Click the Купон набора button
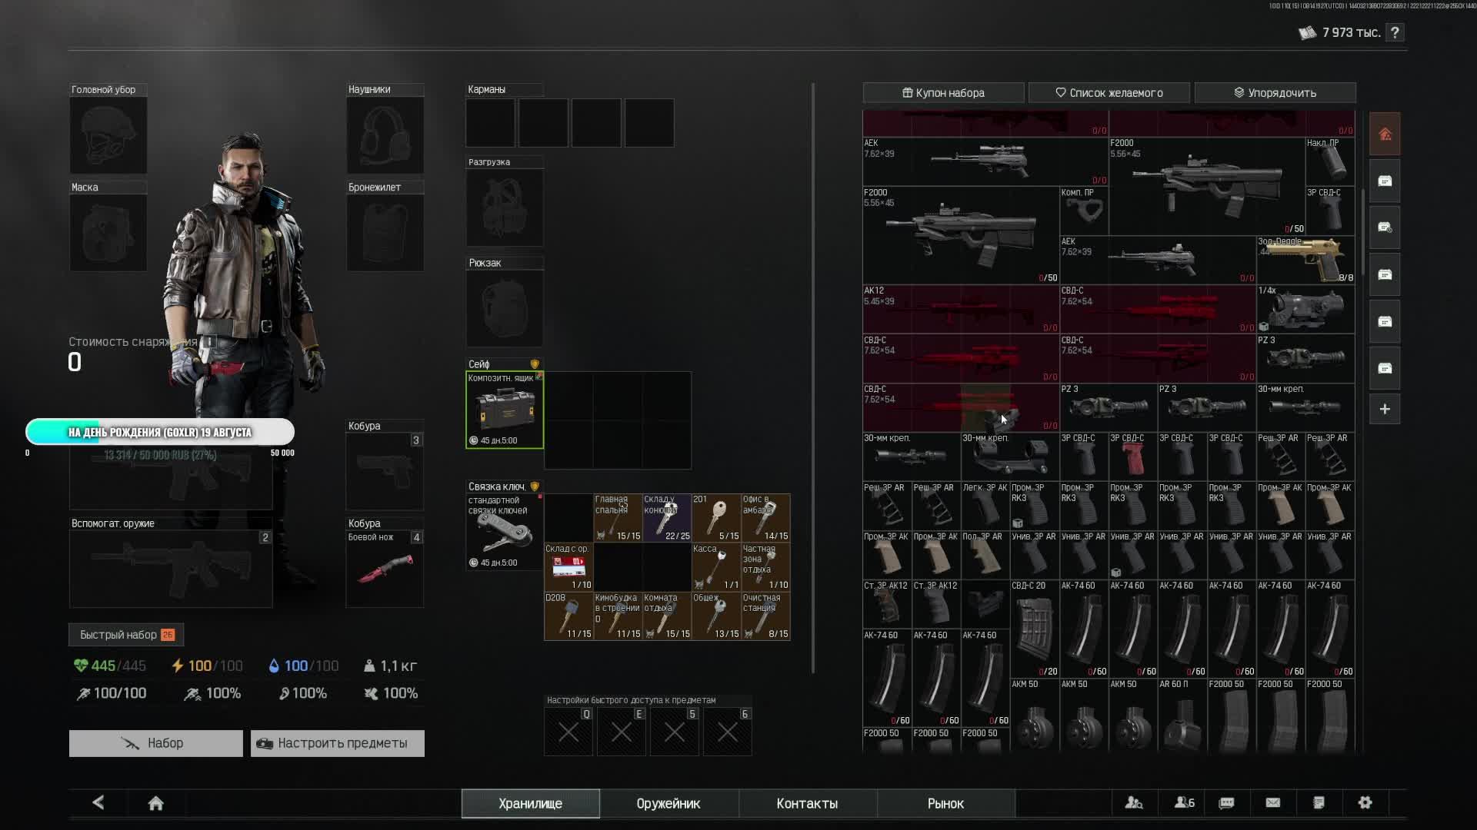 943,93
